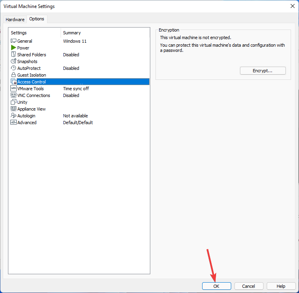Select the Autologin label
Image resolution: width=299 pixels, height=293 pixels.
click(x=26, y=116)
